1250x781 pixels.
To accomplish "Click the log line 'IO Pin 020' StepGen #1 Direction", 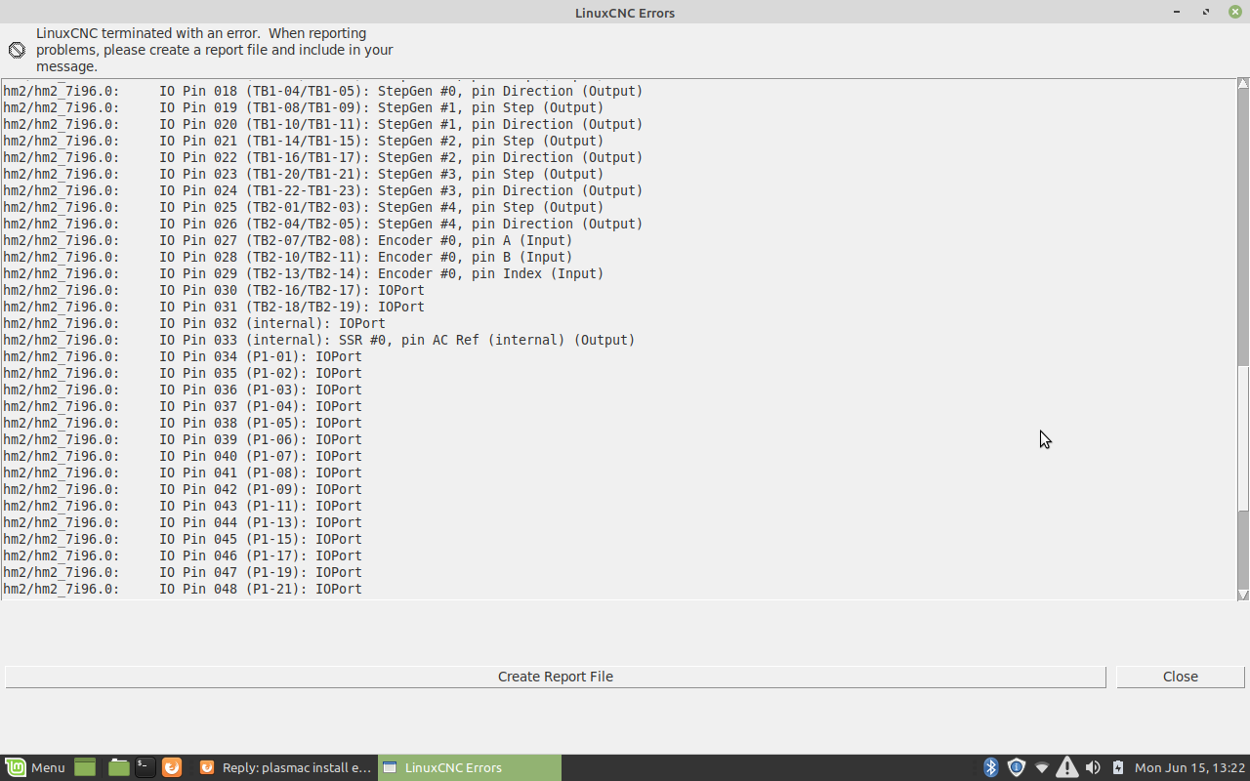I will click(x=323, y=124).
